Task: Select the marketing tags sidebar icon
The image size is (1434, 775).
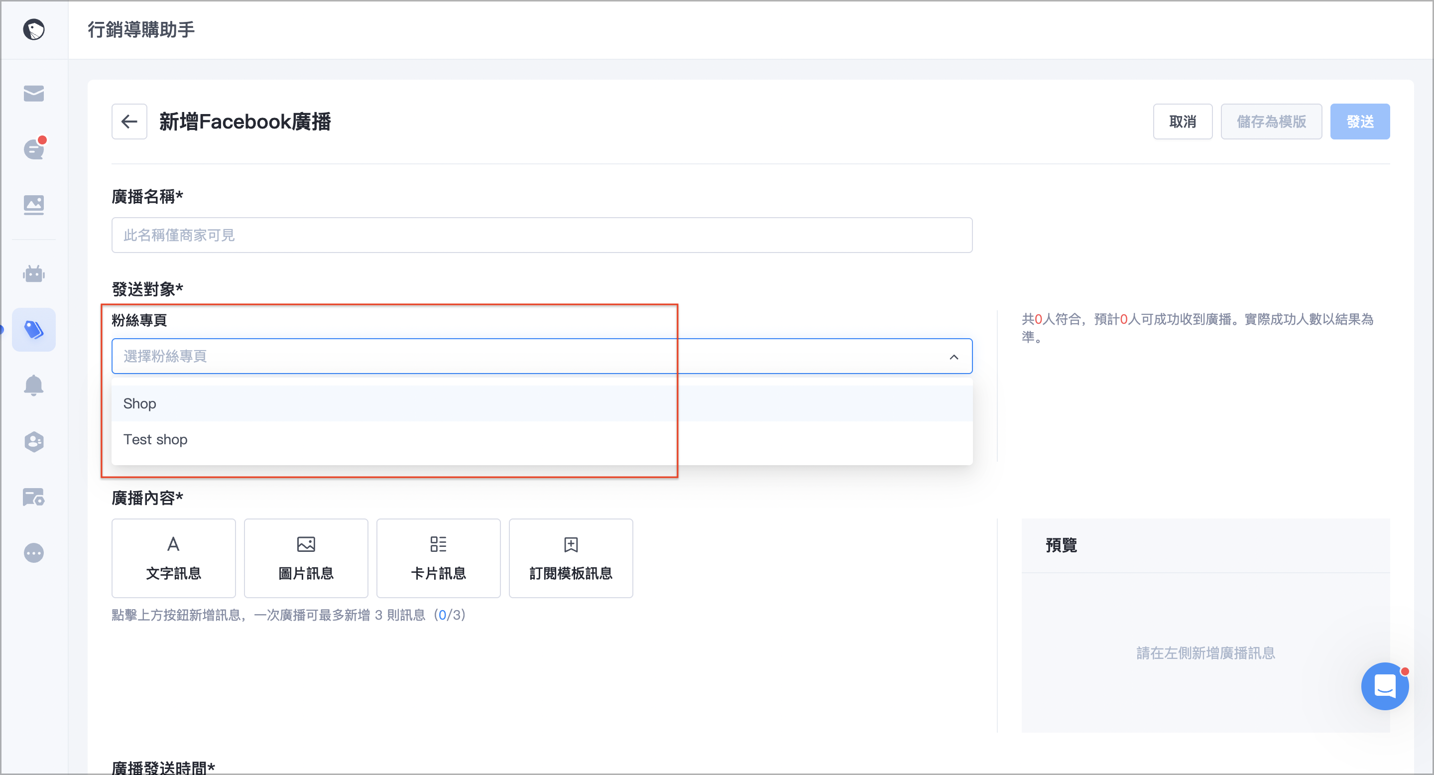Action: coord(34,330)
